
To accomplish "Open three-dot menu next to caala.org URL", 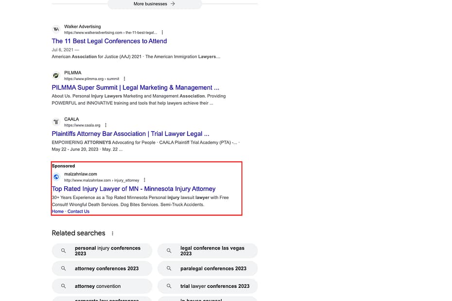I will (105, 125).
